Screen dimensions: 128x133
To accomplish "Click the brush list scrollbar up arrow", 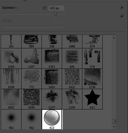I will (114, 38).
